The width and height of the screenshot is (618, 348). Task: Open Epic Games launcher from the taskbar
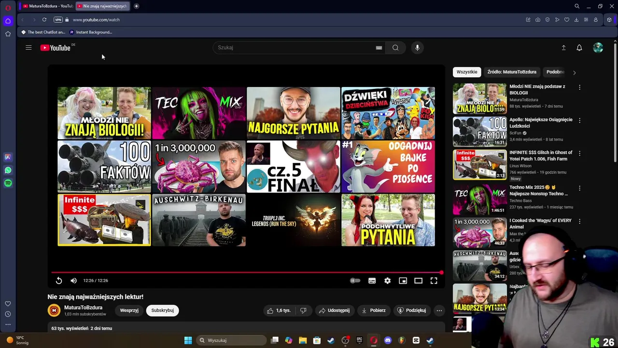(359, 340)
